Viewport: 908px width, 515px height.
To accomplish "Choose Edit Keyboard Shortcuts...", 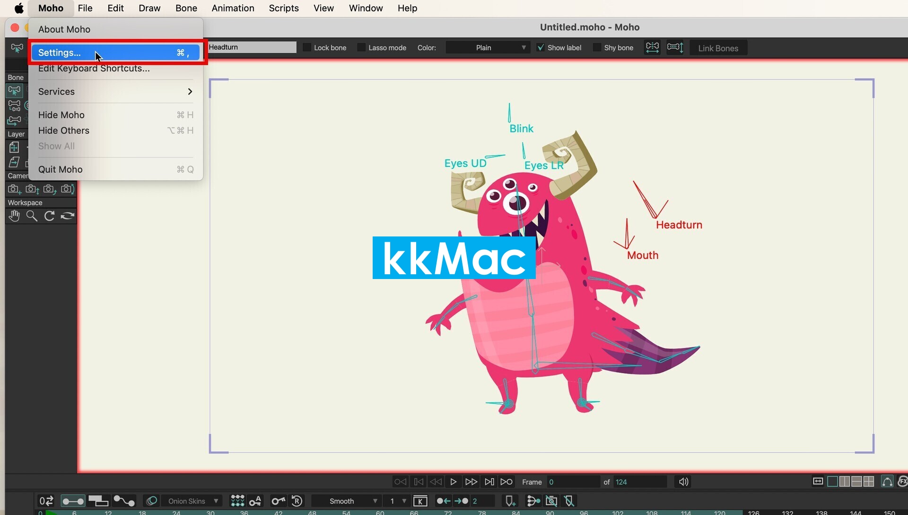I will (x=116, y=69).
